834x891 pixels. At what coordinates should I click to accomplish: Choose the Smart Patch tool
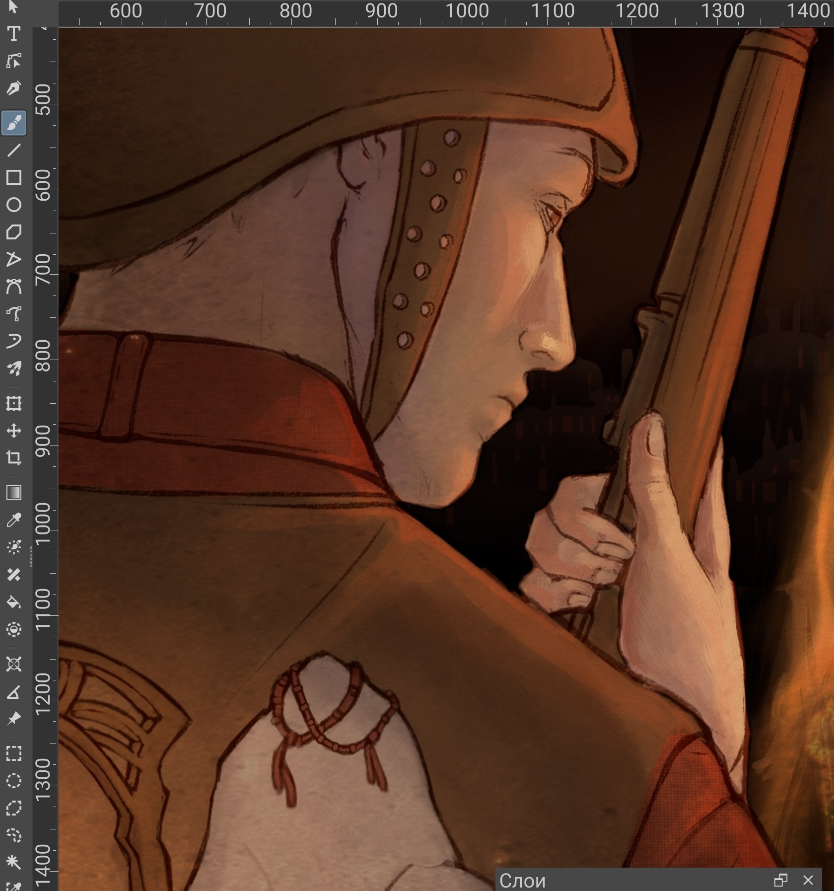[x=13, y=575]
